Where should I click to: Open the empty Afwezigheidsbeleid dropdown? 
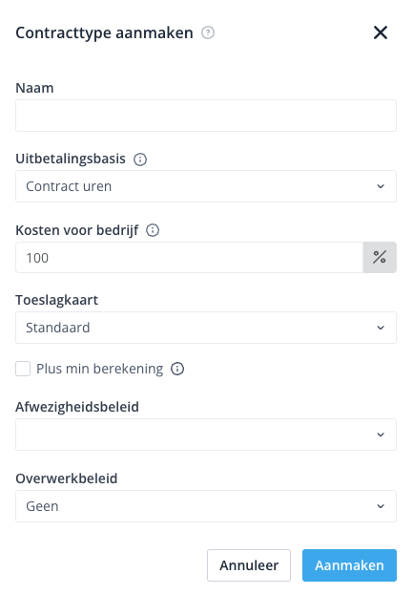click(x=206, y=435)
